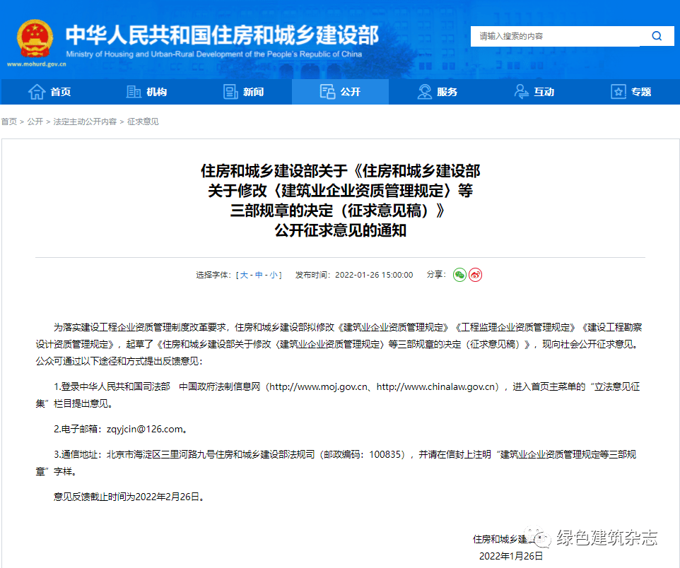Click www.mohurd.gov.cn text under the emblem

tap(37, 64)
